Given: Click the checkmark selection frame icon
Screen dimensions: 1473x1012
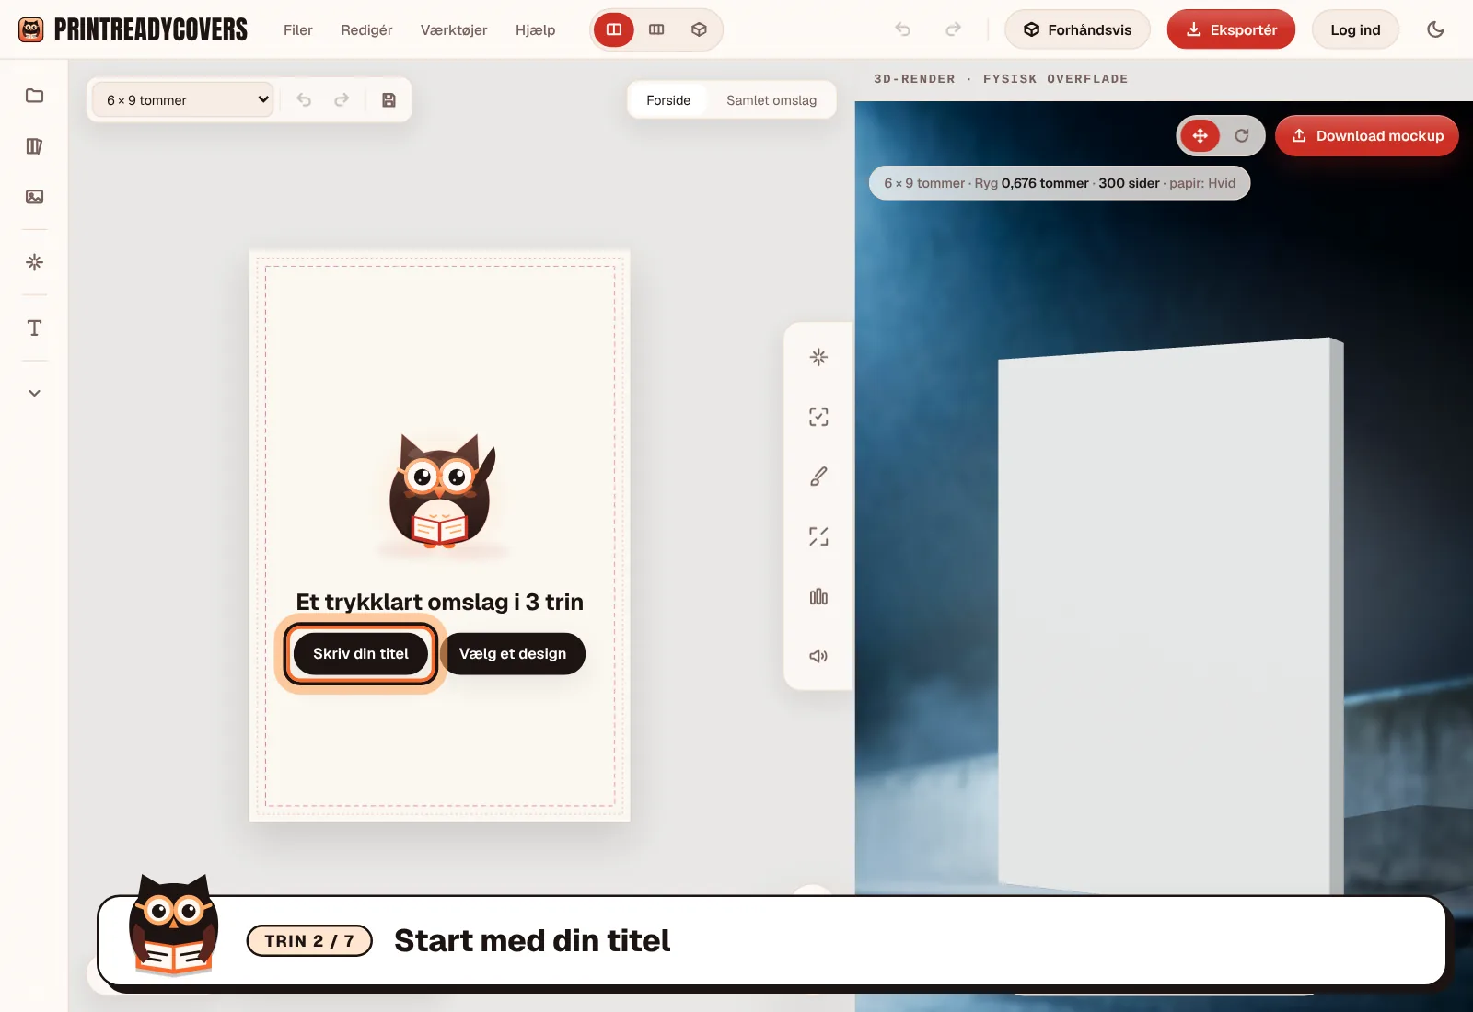Looking at the screenshot, I should tap(818, 417).
